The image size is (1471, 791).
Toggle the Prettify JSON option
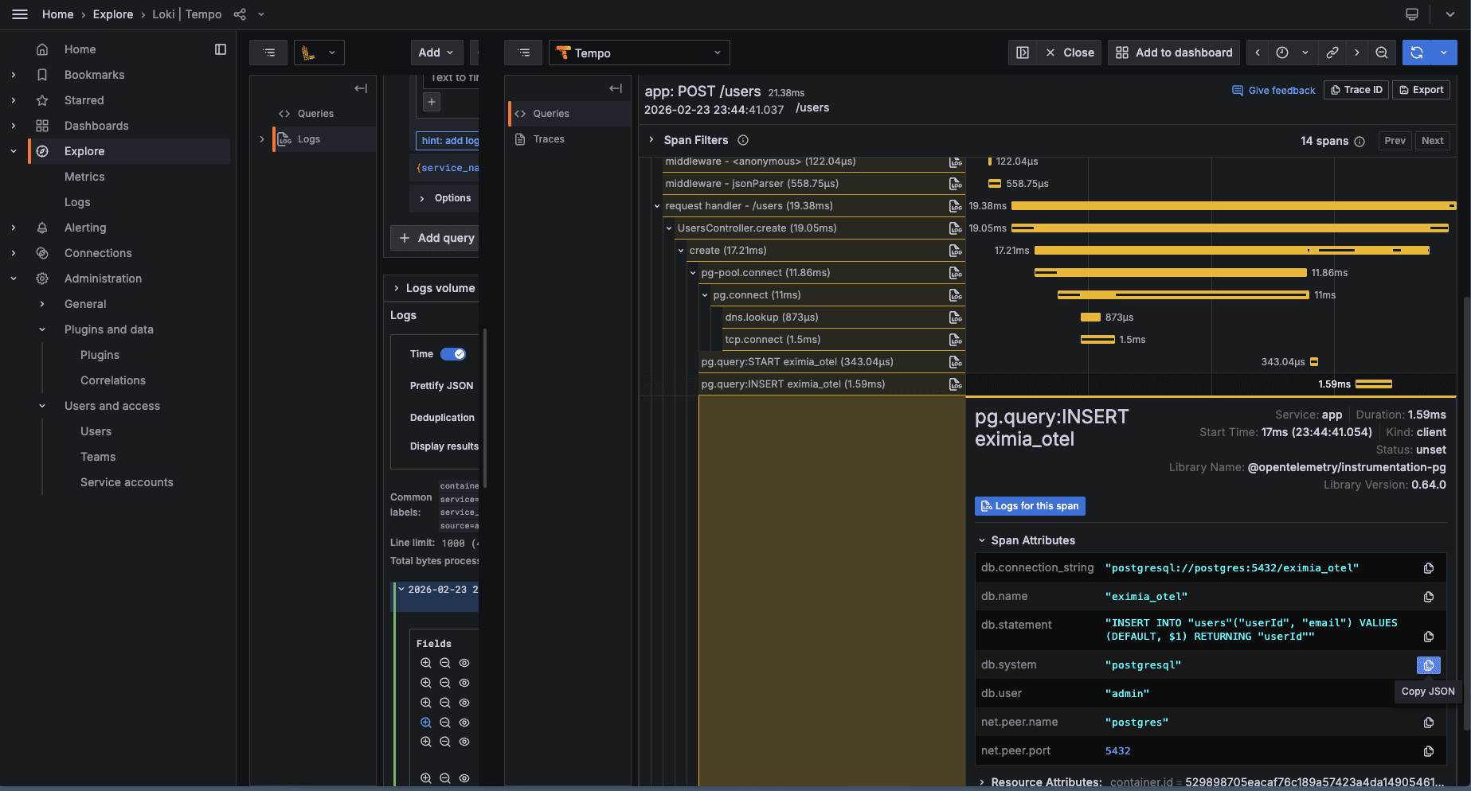tap(441, 385)
